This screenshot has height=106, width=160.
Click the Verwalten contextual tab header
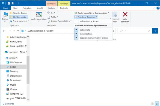pyautogui.click(x=64, y=4)
